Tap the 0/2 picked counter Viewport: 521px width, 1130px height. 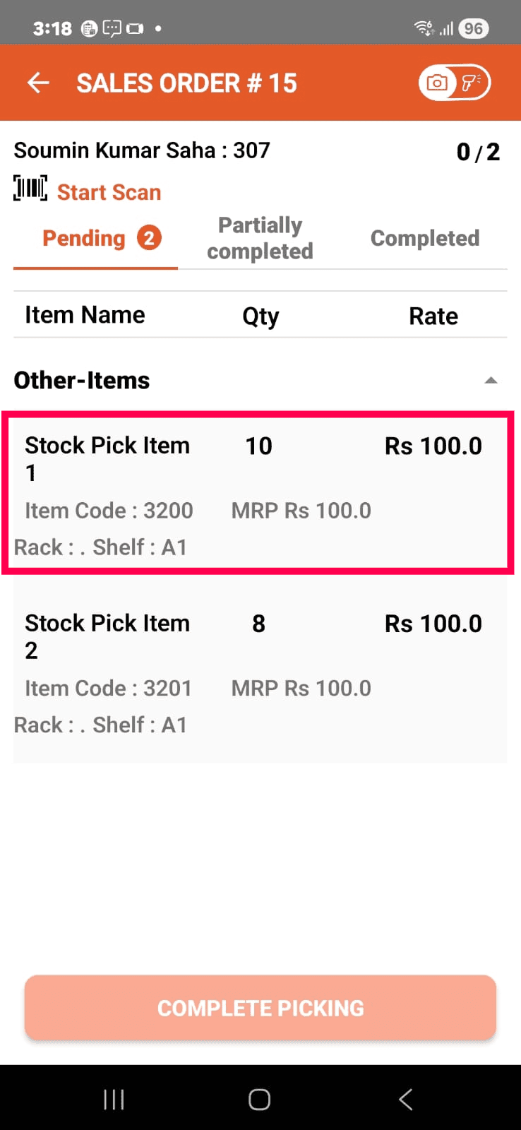[478, 152]
